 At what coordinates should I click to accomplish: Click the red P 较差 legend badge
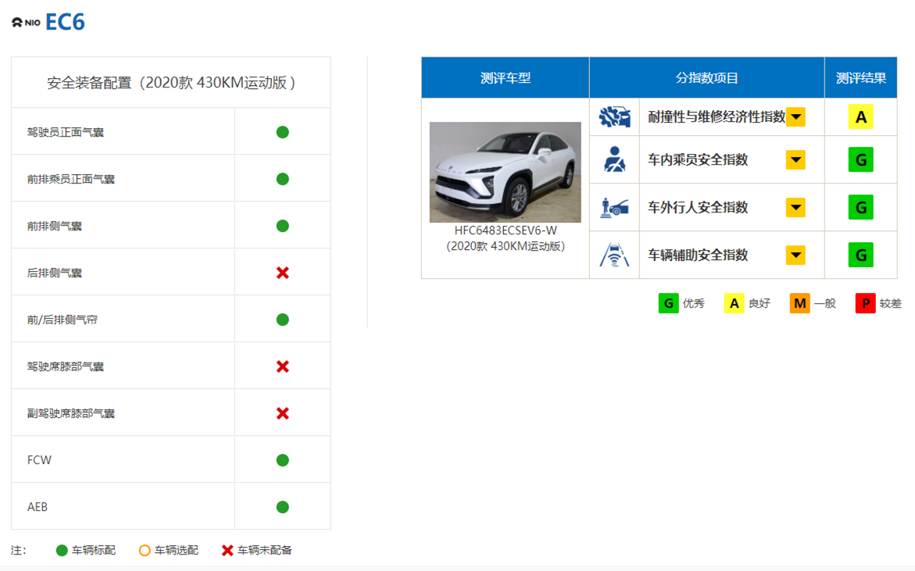click(x=866, y=303)
